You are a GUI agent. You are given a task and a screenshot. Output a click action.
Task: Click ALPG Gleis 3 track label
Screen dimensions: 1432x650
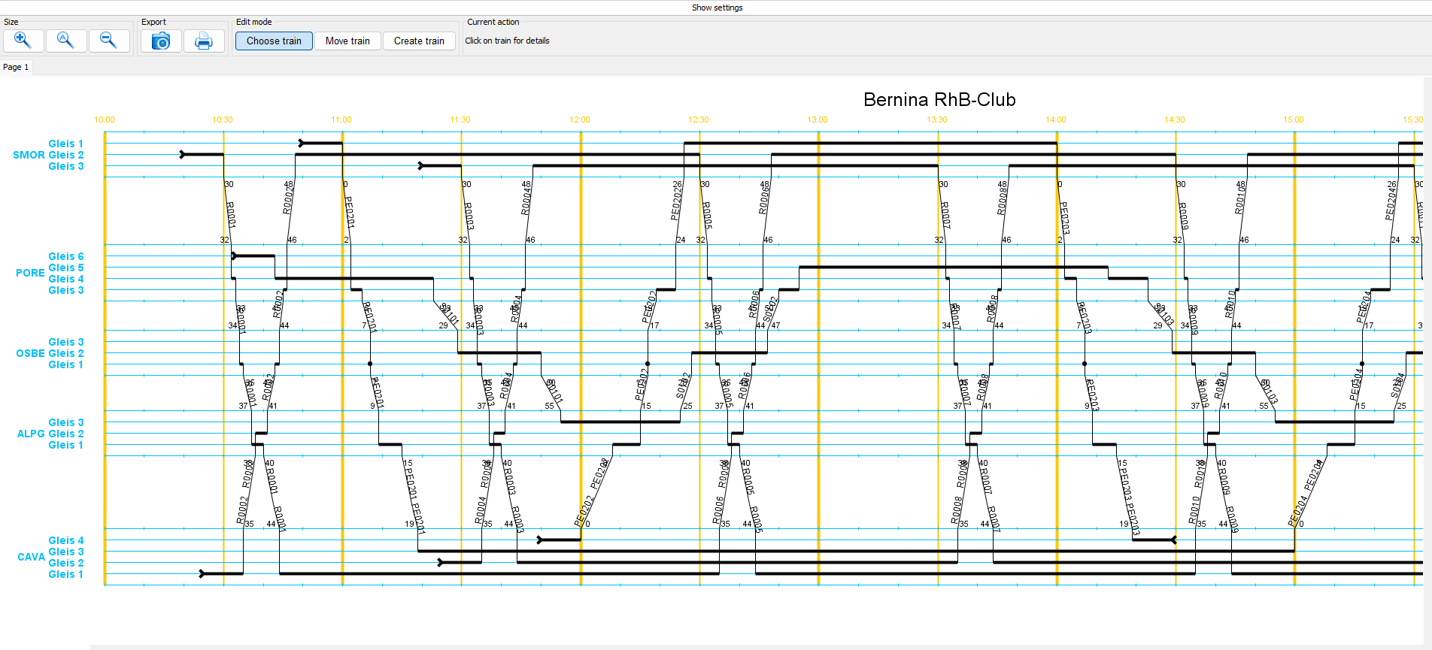66,422
